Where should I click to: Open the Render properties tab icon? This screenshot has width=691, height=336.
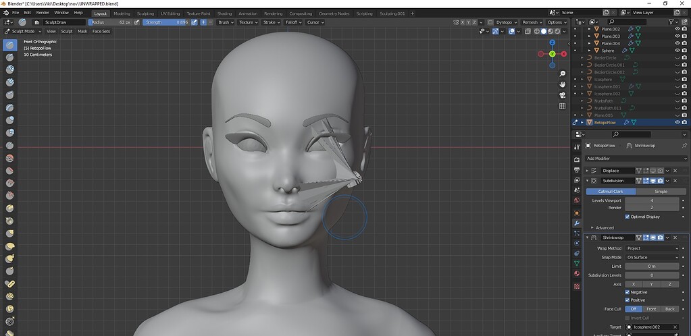pyautogui.click(x=577, y=159)
